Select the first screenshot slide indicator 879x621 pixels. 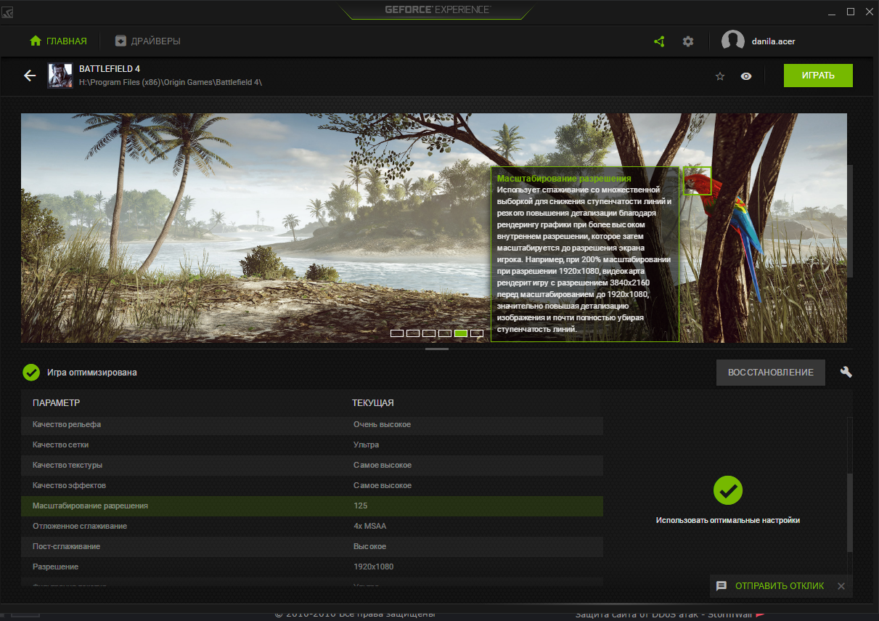coord(397,333)
